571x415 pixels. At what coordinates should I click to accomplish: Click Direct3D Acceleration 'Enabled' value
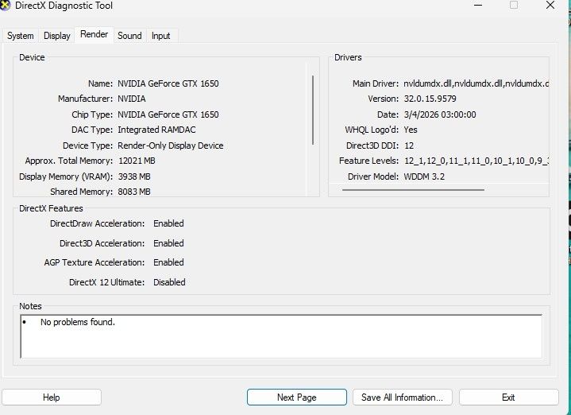(x=168, y=243)
